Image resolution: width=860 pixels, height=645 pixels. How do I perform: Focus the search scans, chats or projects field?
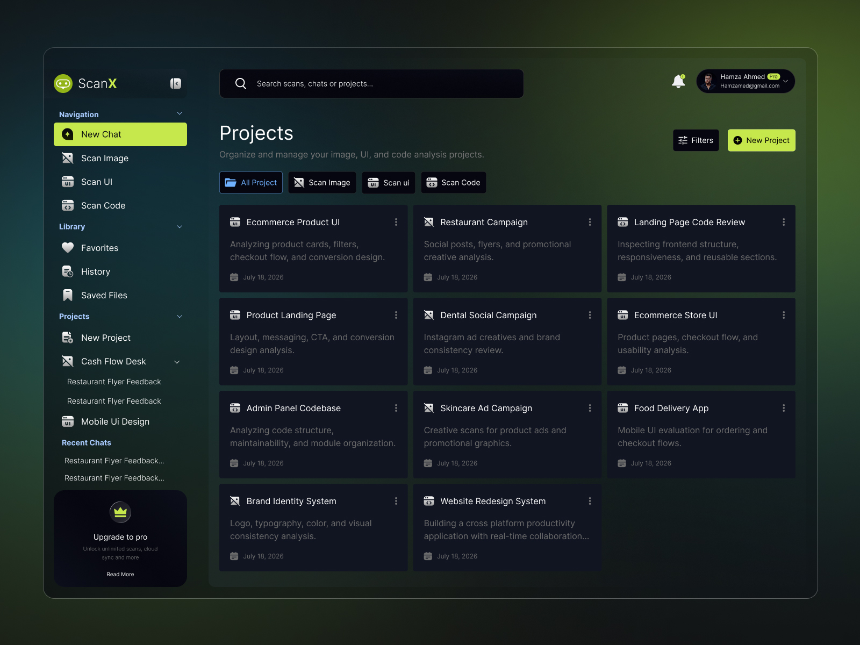[371, 83]
